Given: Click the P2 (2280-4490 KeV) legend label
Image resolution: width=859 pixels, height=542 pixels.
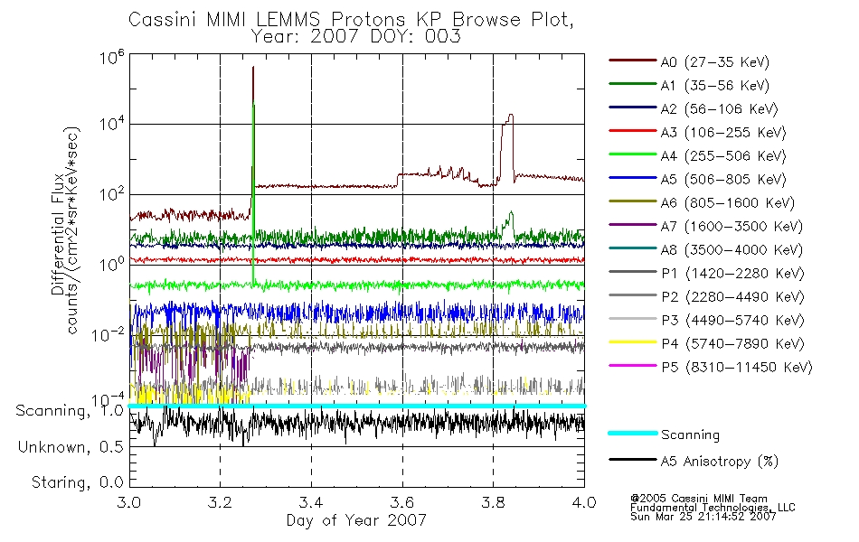Looking at the screenshot, I should pos(732,296).
